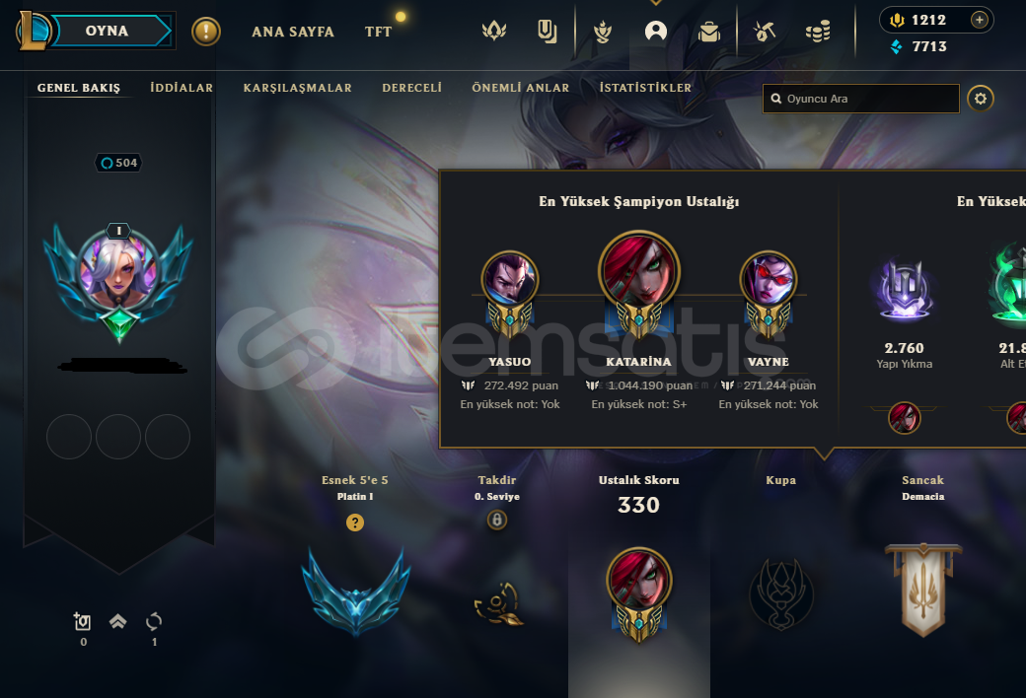This screenshot has width=1026, height=698.
Task: Click the Oyuncu Ara search field
Action: 861,99
